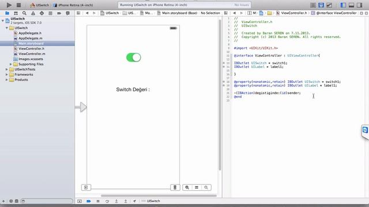This screenshot has height=207, width=369.
Task: Open the test navigator tab
Action: click(42, 13)
